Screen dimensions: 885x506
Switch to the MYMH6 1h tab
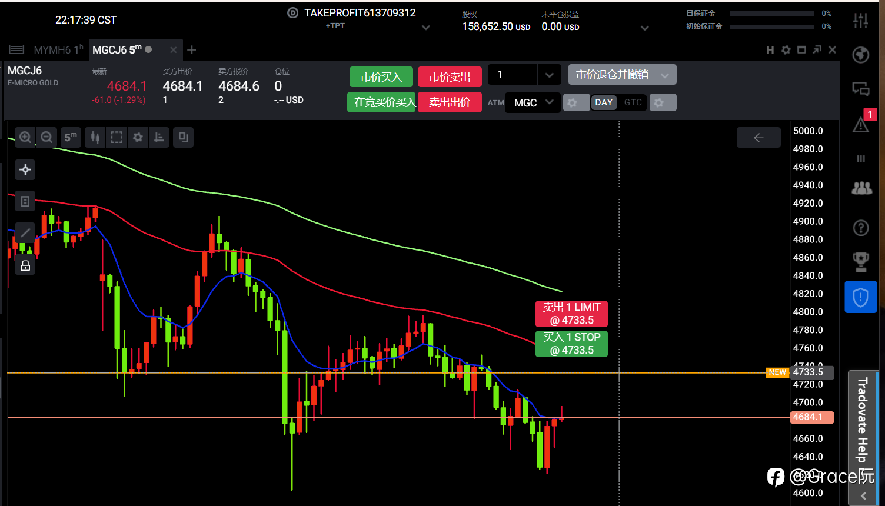coord(58,50)
